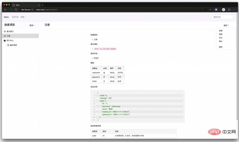Open the blue extension icon in toolbar

coord(216,10)
